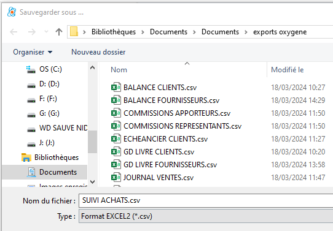Click Excel icon of BALANCE CLIENTS.csv
333x231 pixels.
(x=116, y=87)
